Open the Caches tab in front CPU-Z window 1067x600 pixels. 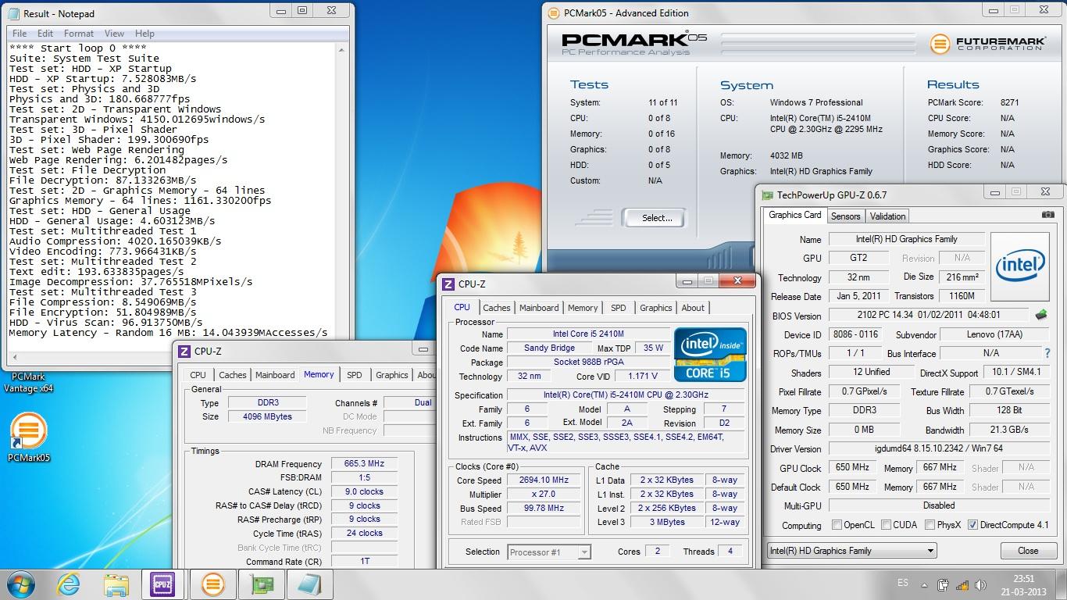coord(496,308)
